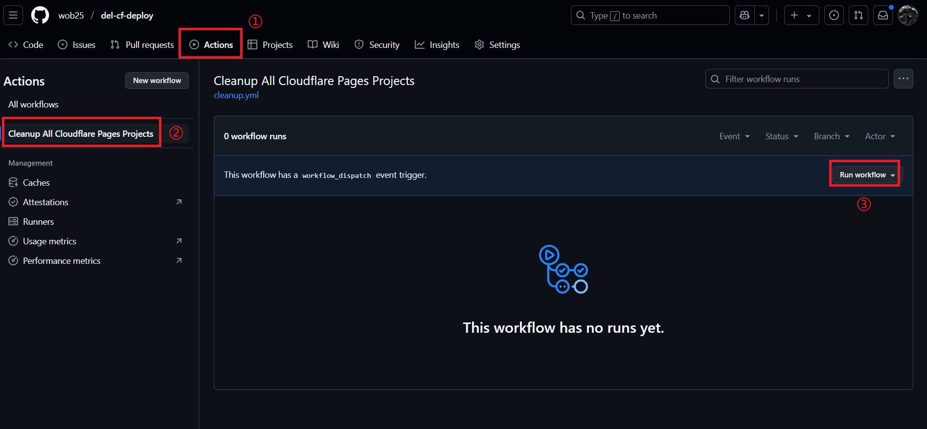
Task: Switch to the Issues tab
Action: tap(77, 44)
